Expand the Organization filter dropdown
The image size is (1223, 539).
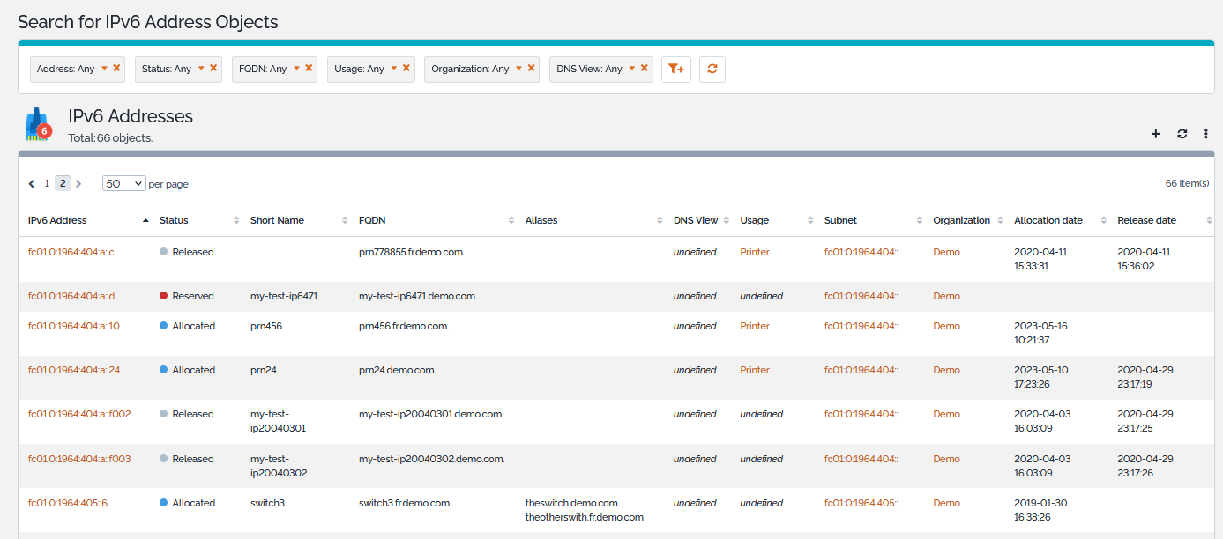[519, 68]
